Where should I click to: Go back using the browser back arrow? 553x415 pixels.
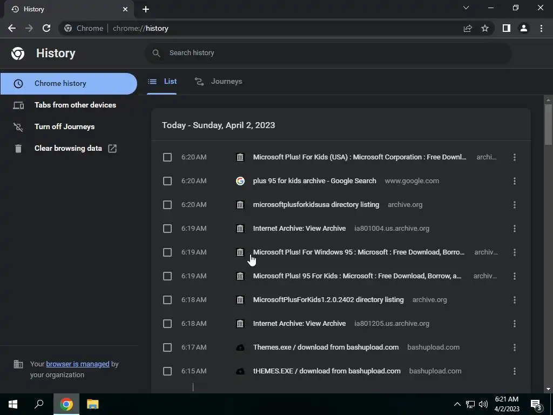12,28
